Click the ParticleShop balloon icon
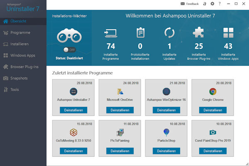This screenshot has height=166, width=249. pyautogui.click(x=166, y=132)
